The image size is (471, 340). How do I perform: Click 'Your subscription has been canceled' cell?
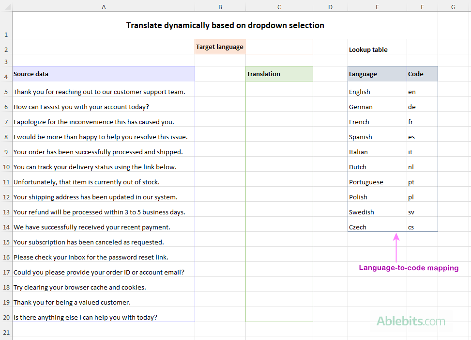tap(104, 240)
